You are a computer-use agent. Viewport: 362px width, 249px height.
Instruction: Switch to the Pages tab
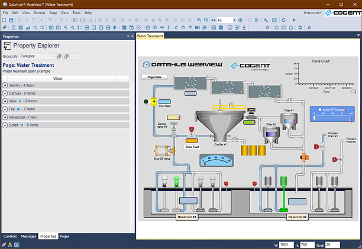pyautogui.click(x=64, y=236)
